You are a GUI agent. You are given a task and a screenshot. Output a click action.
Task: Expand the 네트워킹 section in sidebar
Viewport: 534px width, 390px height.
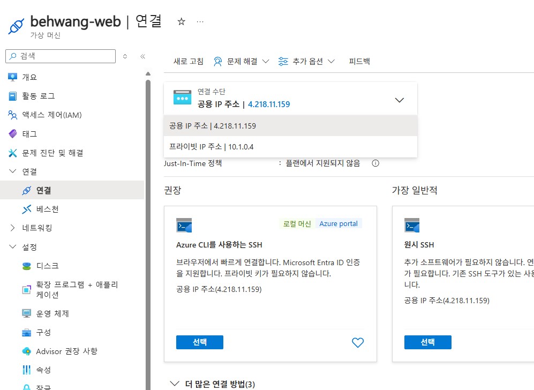pos(13,228)
